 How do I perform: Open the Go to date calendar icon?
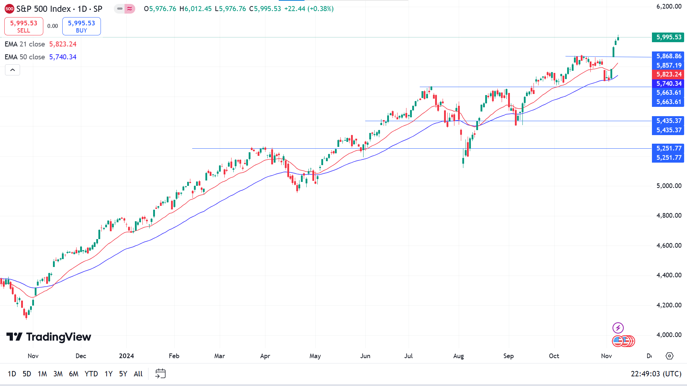[160, 374]
